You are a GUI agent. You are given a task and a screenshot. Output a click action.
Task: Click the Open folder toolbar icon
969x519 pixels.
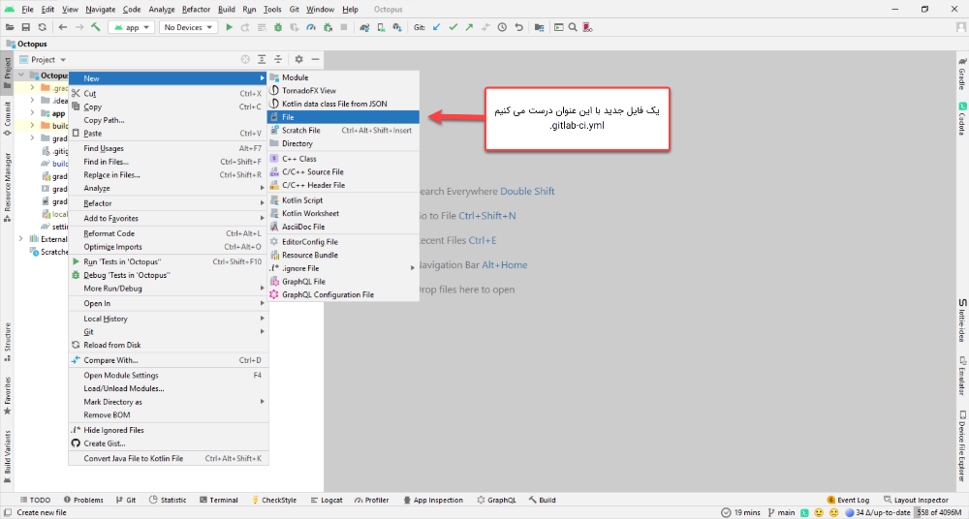click(10, 27)
